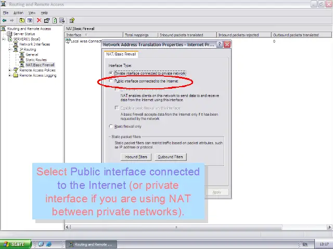Open the File menu
The width and height of the screenshot is (333, 249).
pos(6,12)
